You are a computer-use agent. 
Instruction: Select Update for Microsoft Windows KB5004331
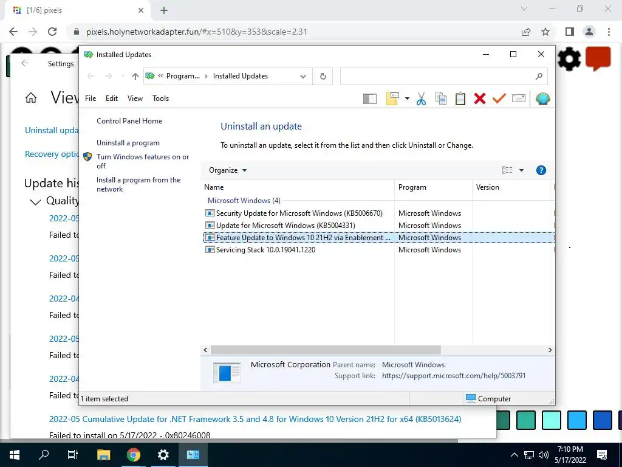[x=379, y=226]
